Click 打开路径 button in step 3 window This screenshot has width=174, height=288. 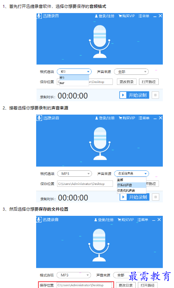coord(148,285)
